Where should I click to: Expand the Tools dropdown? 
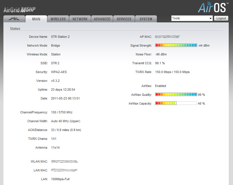192,18
